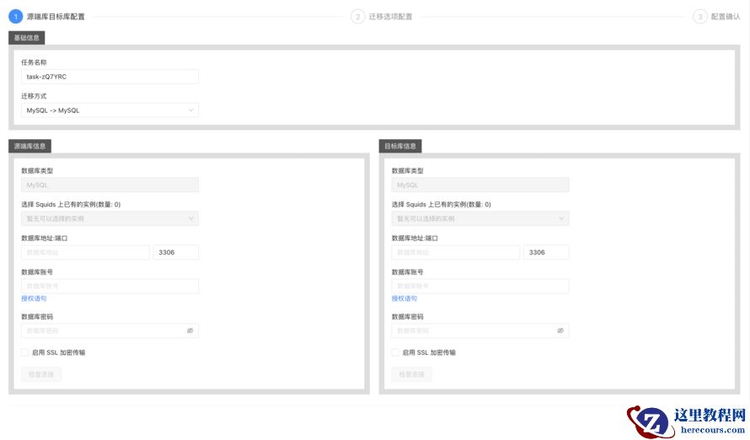The width and height of the screenshot is (750, 440).
Task: Open target Squids instance dropdown
Action: (480, 218)
